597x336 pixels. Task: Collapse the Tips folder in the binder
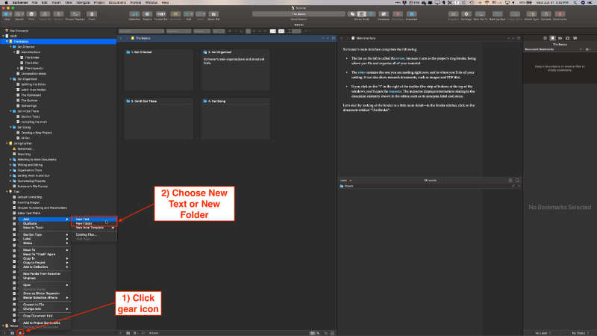[7, 192]
